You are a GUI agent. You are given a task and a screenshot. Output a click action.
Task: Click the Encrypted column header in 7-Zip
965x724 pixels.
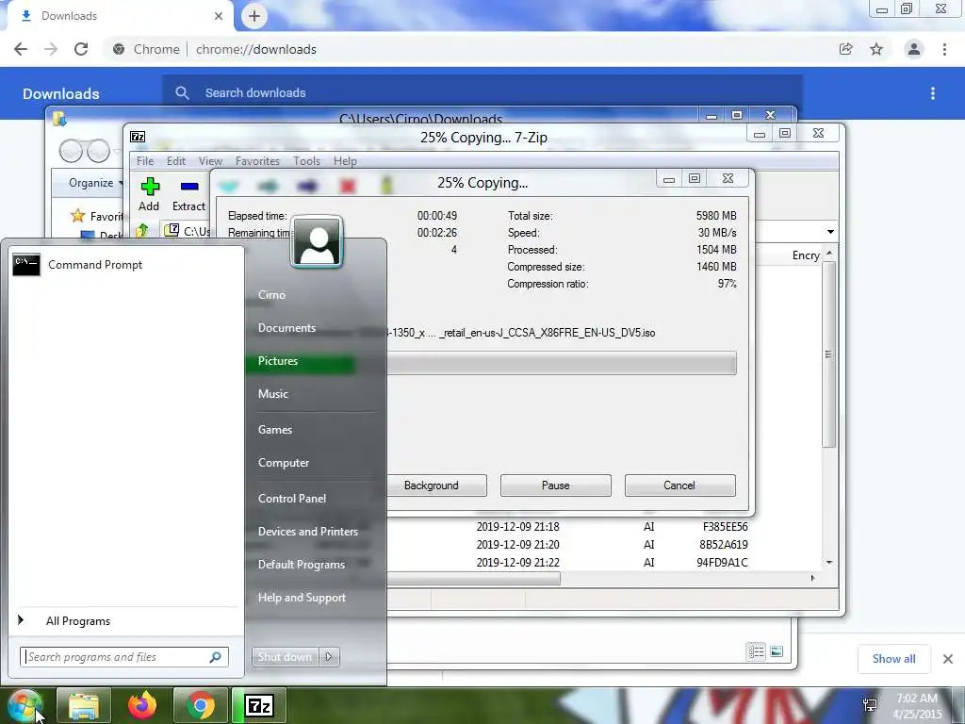(x=807, y=255)
